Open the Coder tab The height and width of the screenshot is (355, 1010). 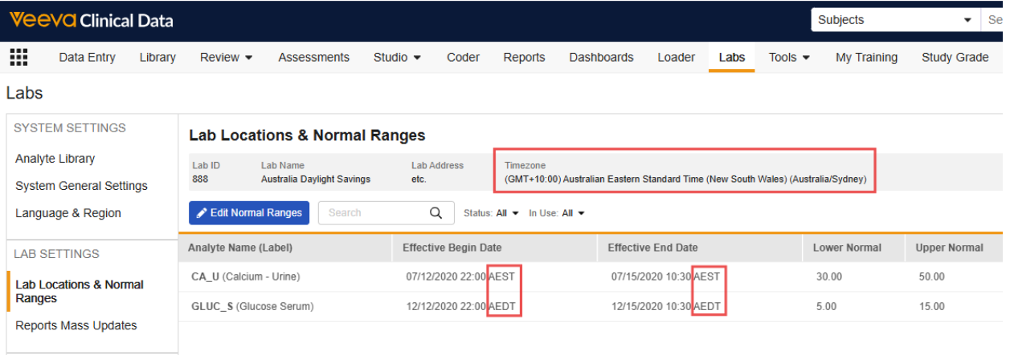[x=463, y=57]
